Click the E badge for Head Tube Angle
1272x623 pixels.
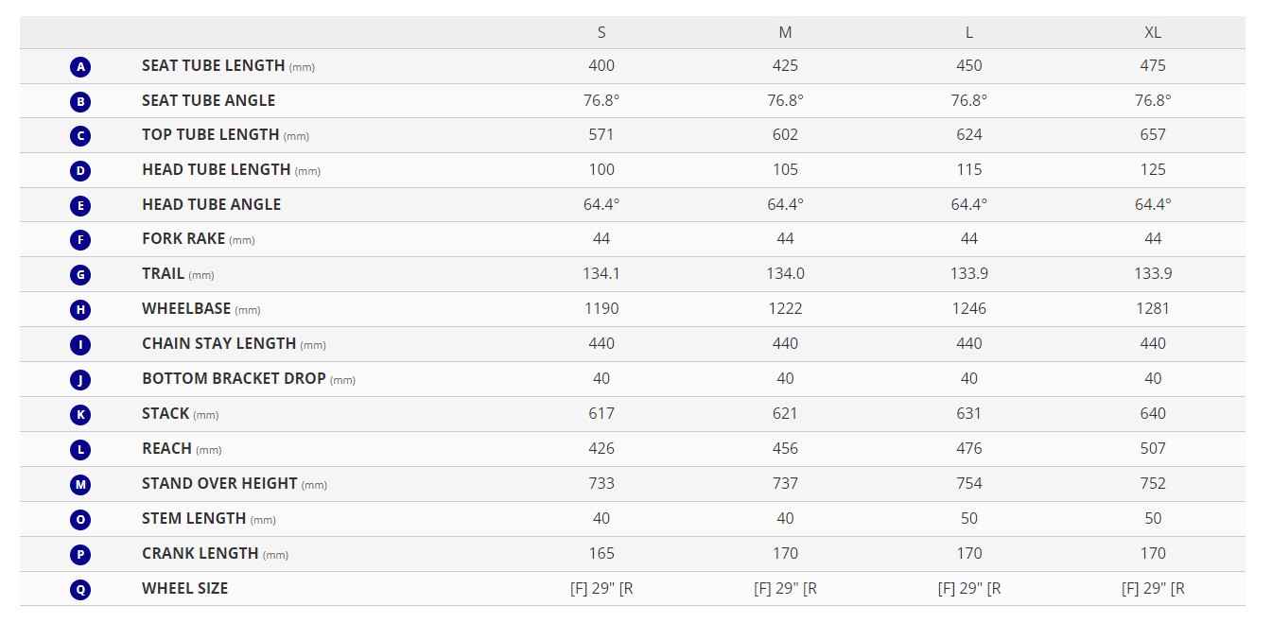click(80, 205)
